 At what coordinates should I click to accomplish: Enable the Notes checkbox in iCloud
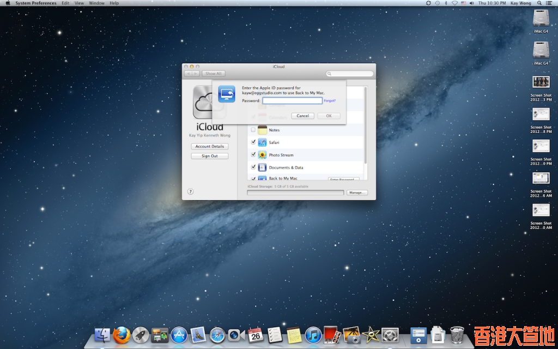[x=253, y=130]
